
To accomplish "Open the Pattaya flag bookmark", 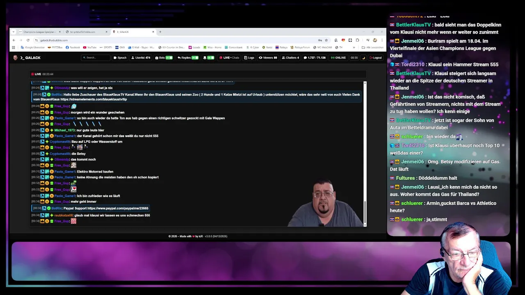I will (281, 47).
